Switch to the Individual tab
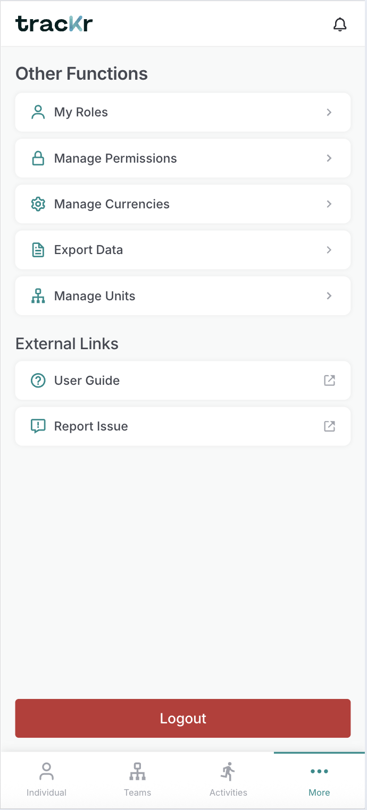Viewport: 367px width, 810px height. point(46,780)
